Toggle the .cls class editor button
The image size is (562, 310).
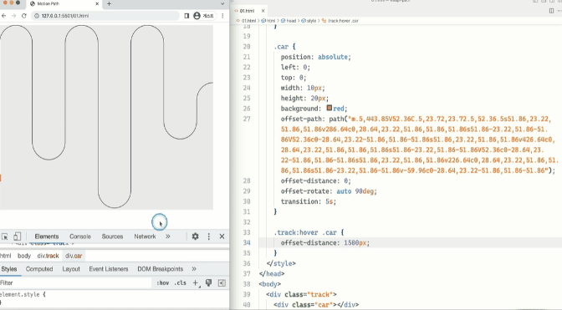click(181, 282)
